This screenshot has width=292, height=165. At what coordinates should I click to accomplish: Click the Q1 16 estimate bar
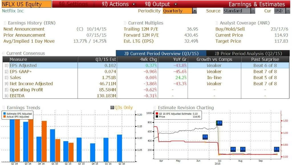pos(106,150)
